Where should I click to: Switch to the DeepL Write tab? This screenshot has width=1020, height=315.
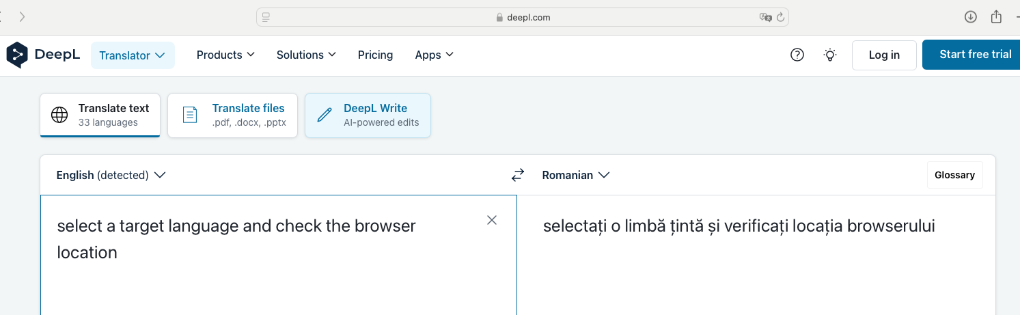[x=368, y=115]
